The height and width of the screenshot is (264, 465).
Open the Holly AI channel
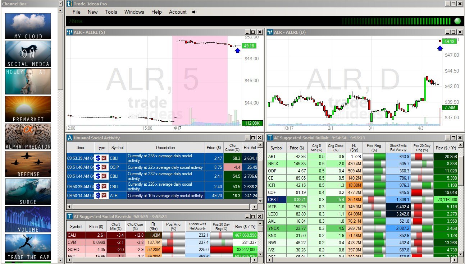coord(28,82)
